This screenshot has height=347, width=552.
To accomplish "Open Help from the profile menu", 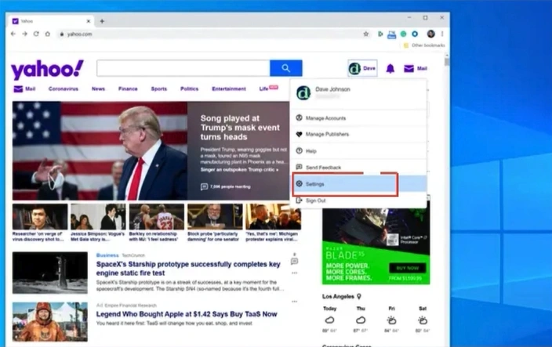I will (x=358, y=151).
